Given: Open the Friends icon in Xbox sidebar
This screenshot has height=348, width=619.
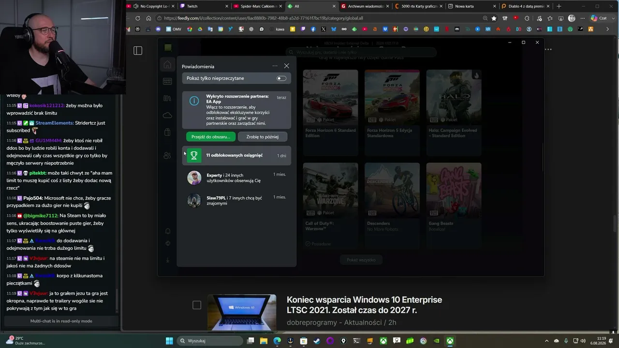Looking at the screenshot, I should (x=167, y=155).
